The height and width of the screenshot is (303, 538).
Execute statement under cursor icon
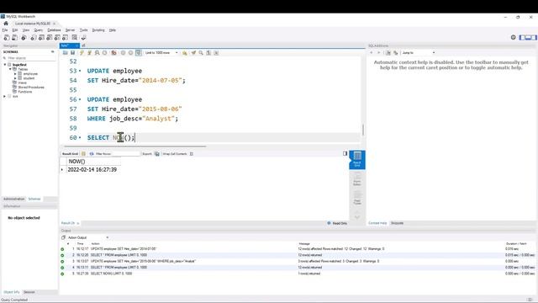click(90, 52)
